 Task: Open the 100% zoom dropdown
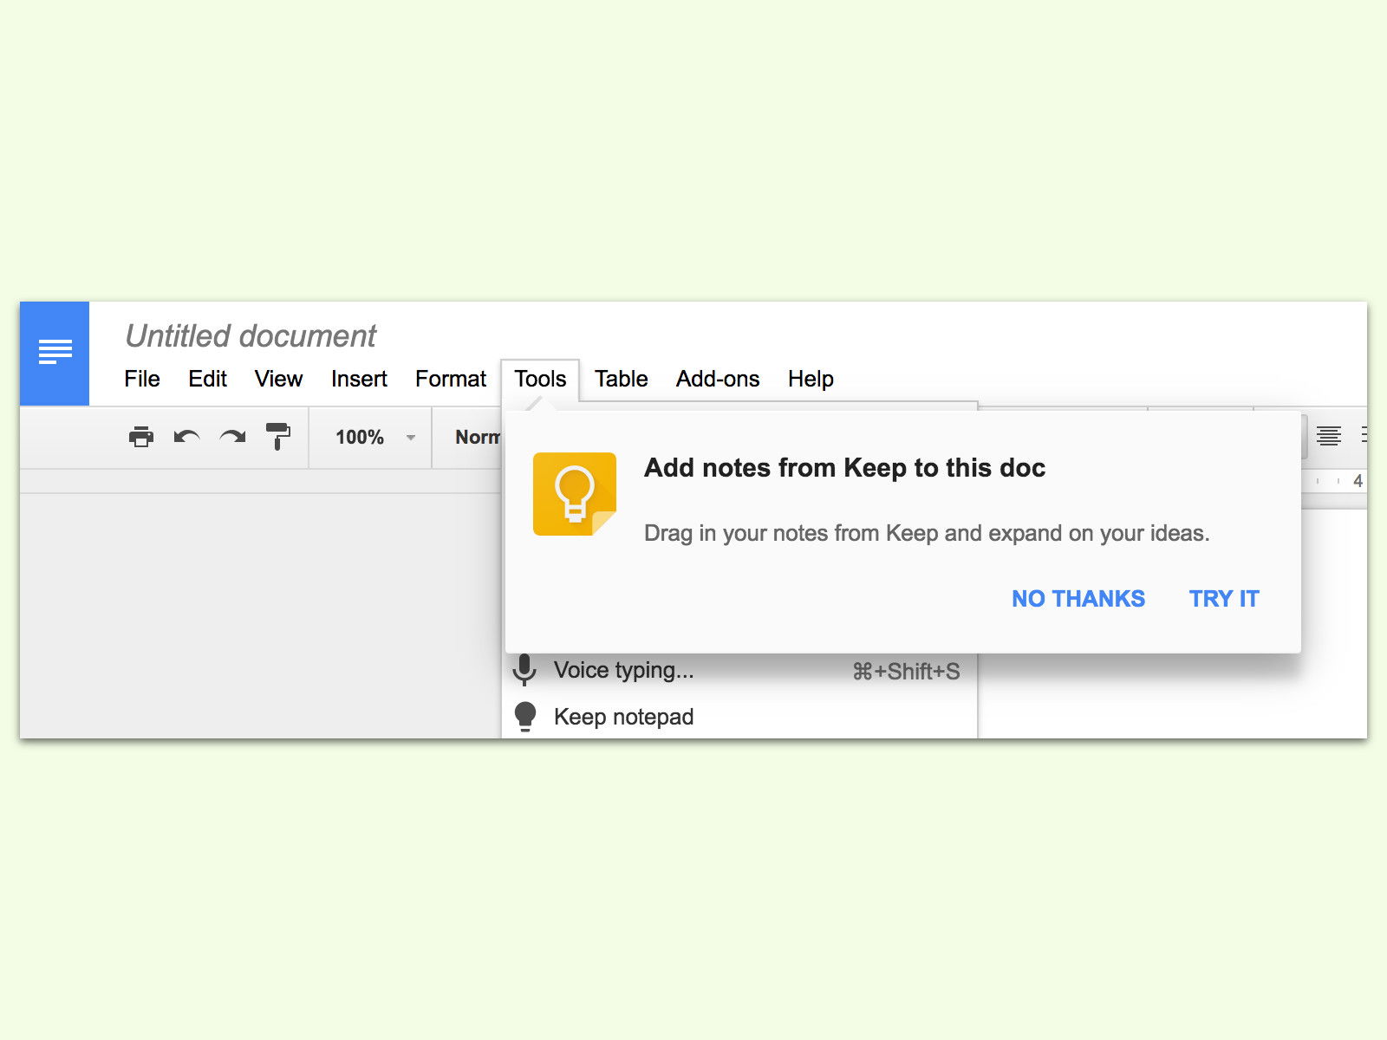coord(375,438)
